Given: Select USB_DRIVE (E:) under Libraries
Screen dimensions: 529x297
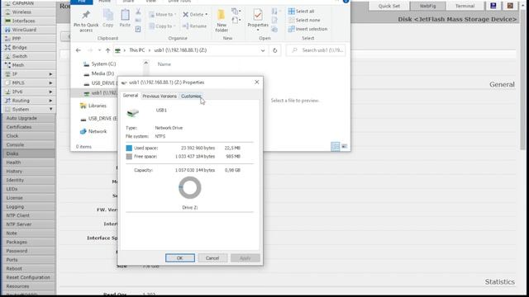Looking at the screenshot, I should (x=99, y=119).
